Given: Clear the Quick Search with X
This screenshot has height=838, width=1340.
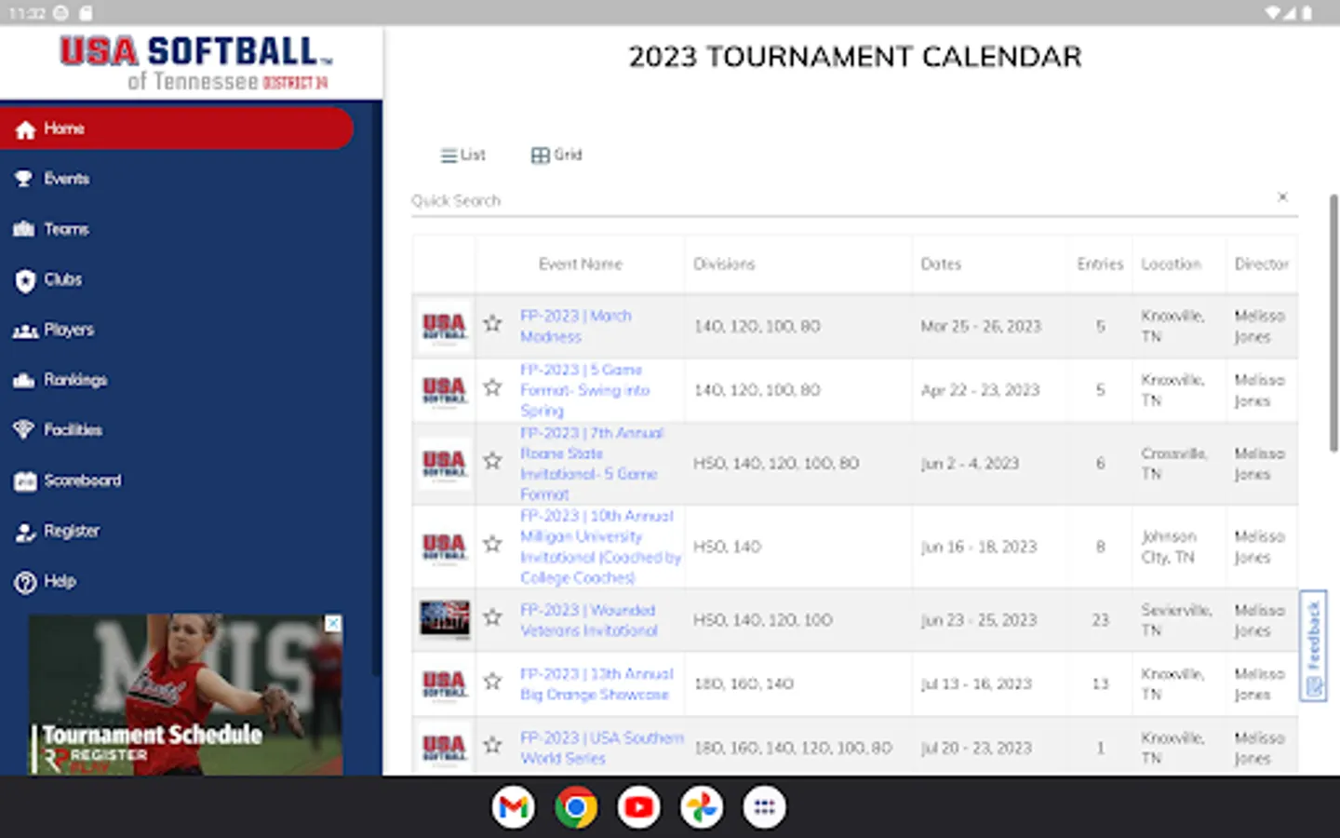Looking at the screenshot, I should click(1282, 196).
